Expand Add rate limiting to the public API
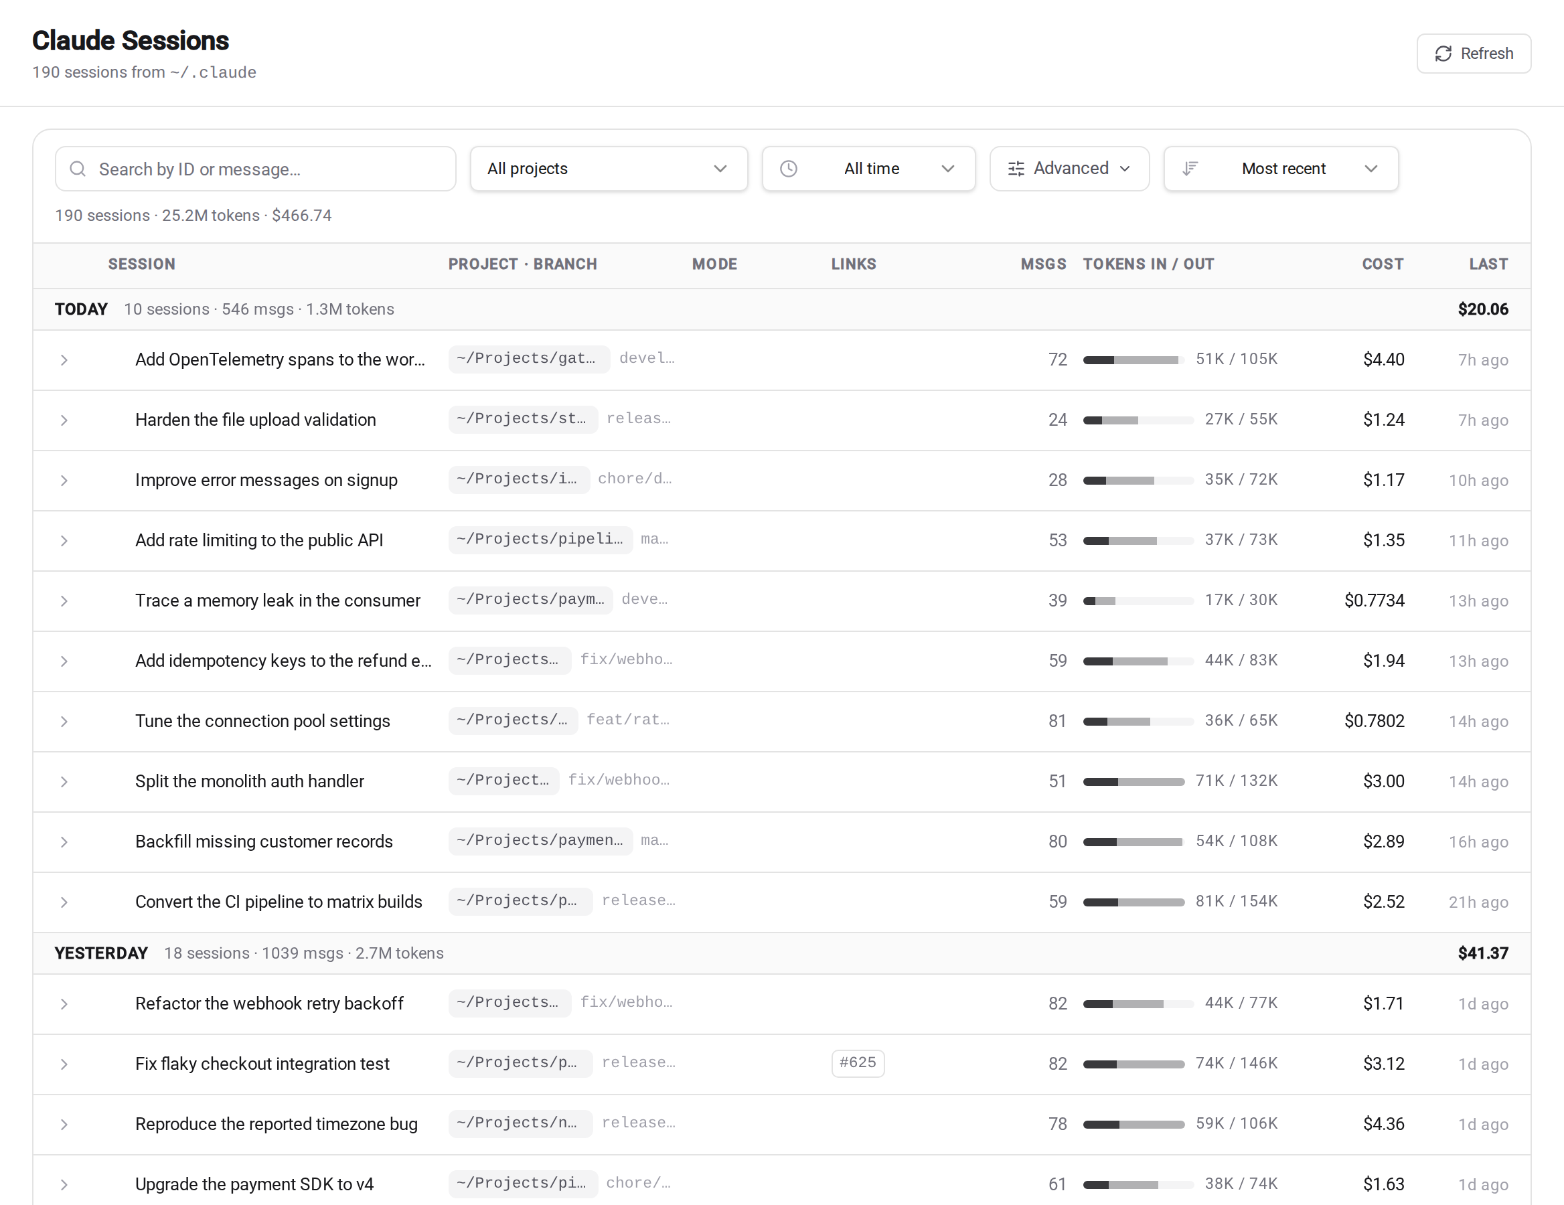The height and width of the screenshot is (1205, 1564). pyautogui.click(x=64, y=540)
